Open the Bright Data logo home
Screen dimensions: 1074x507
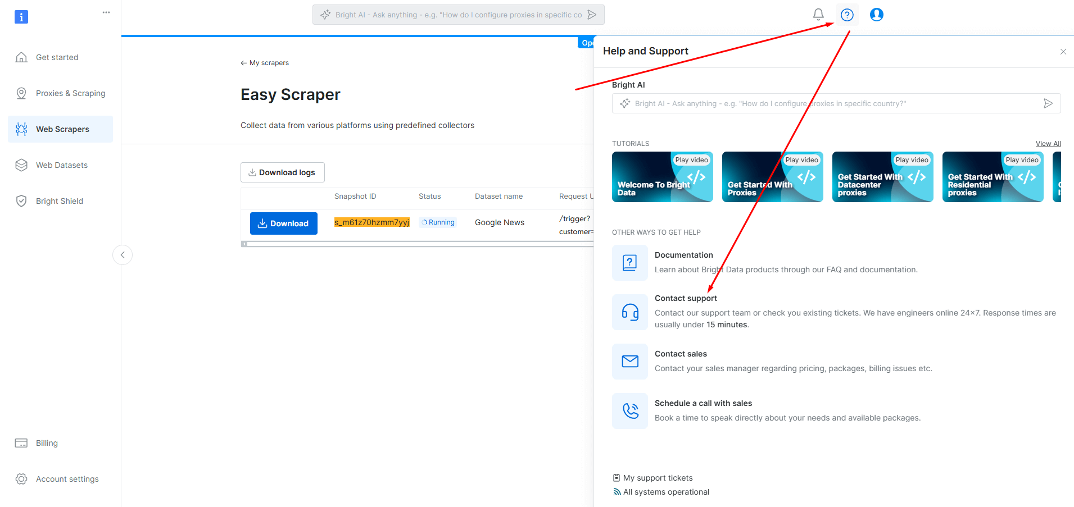[21, 17]
